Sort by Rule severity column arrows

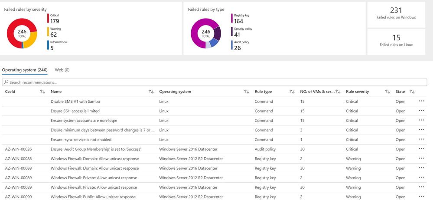[388, 92]
